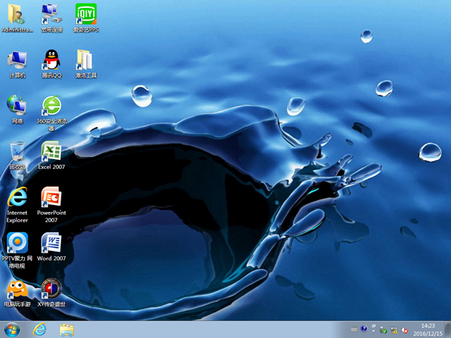Open the Word 2007 desktop shortcut
The height and width of the screenshot is (338, 451).
51,243
